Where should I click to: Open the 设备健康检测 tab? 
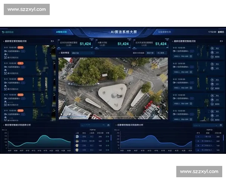(164, 32)
